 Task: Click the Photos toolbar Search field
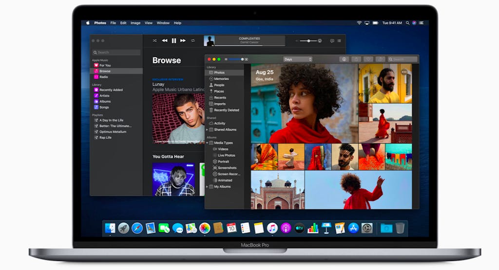pos(402,59)
